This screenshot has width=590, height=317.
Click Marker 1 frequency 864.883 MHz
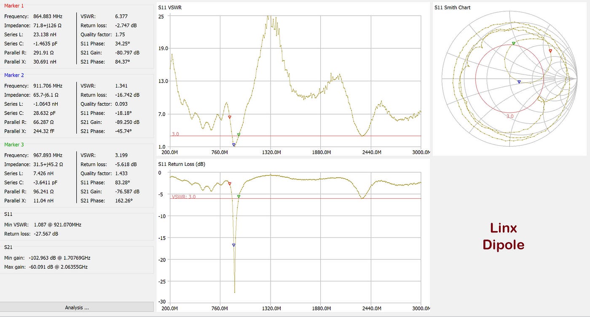(x=48, y=16)
